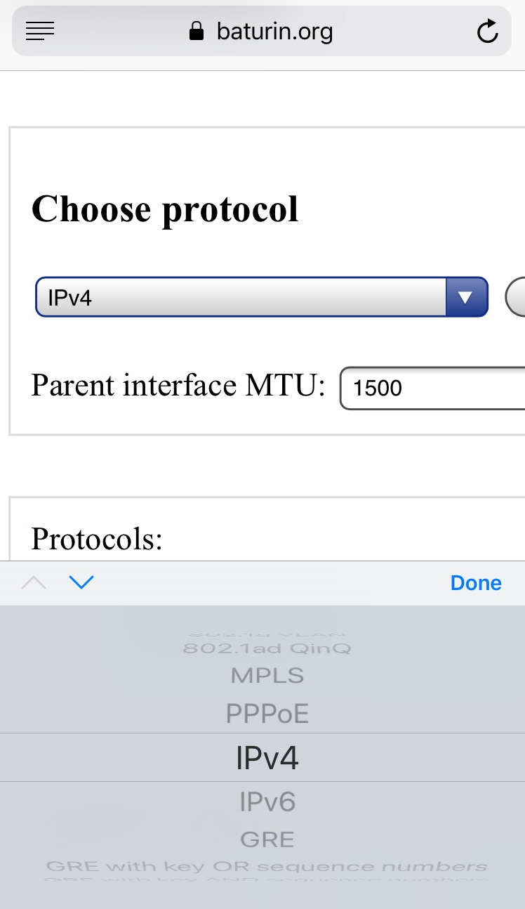This screenshot has height=909, width=525.
Task: Tap the Parent interface MTU label
Action: (x=178, y=386)
